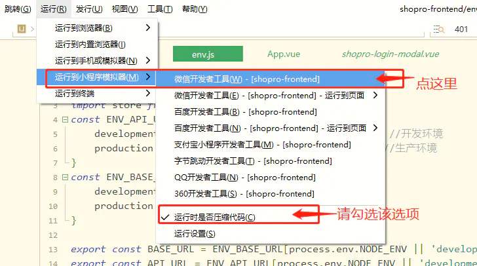Click the //生产环境 comment
477x266 pixels.
410,148
